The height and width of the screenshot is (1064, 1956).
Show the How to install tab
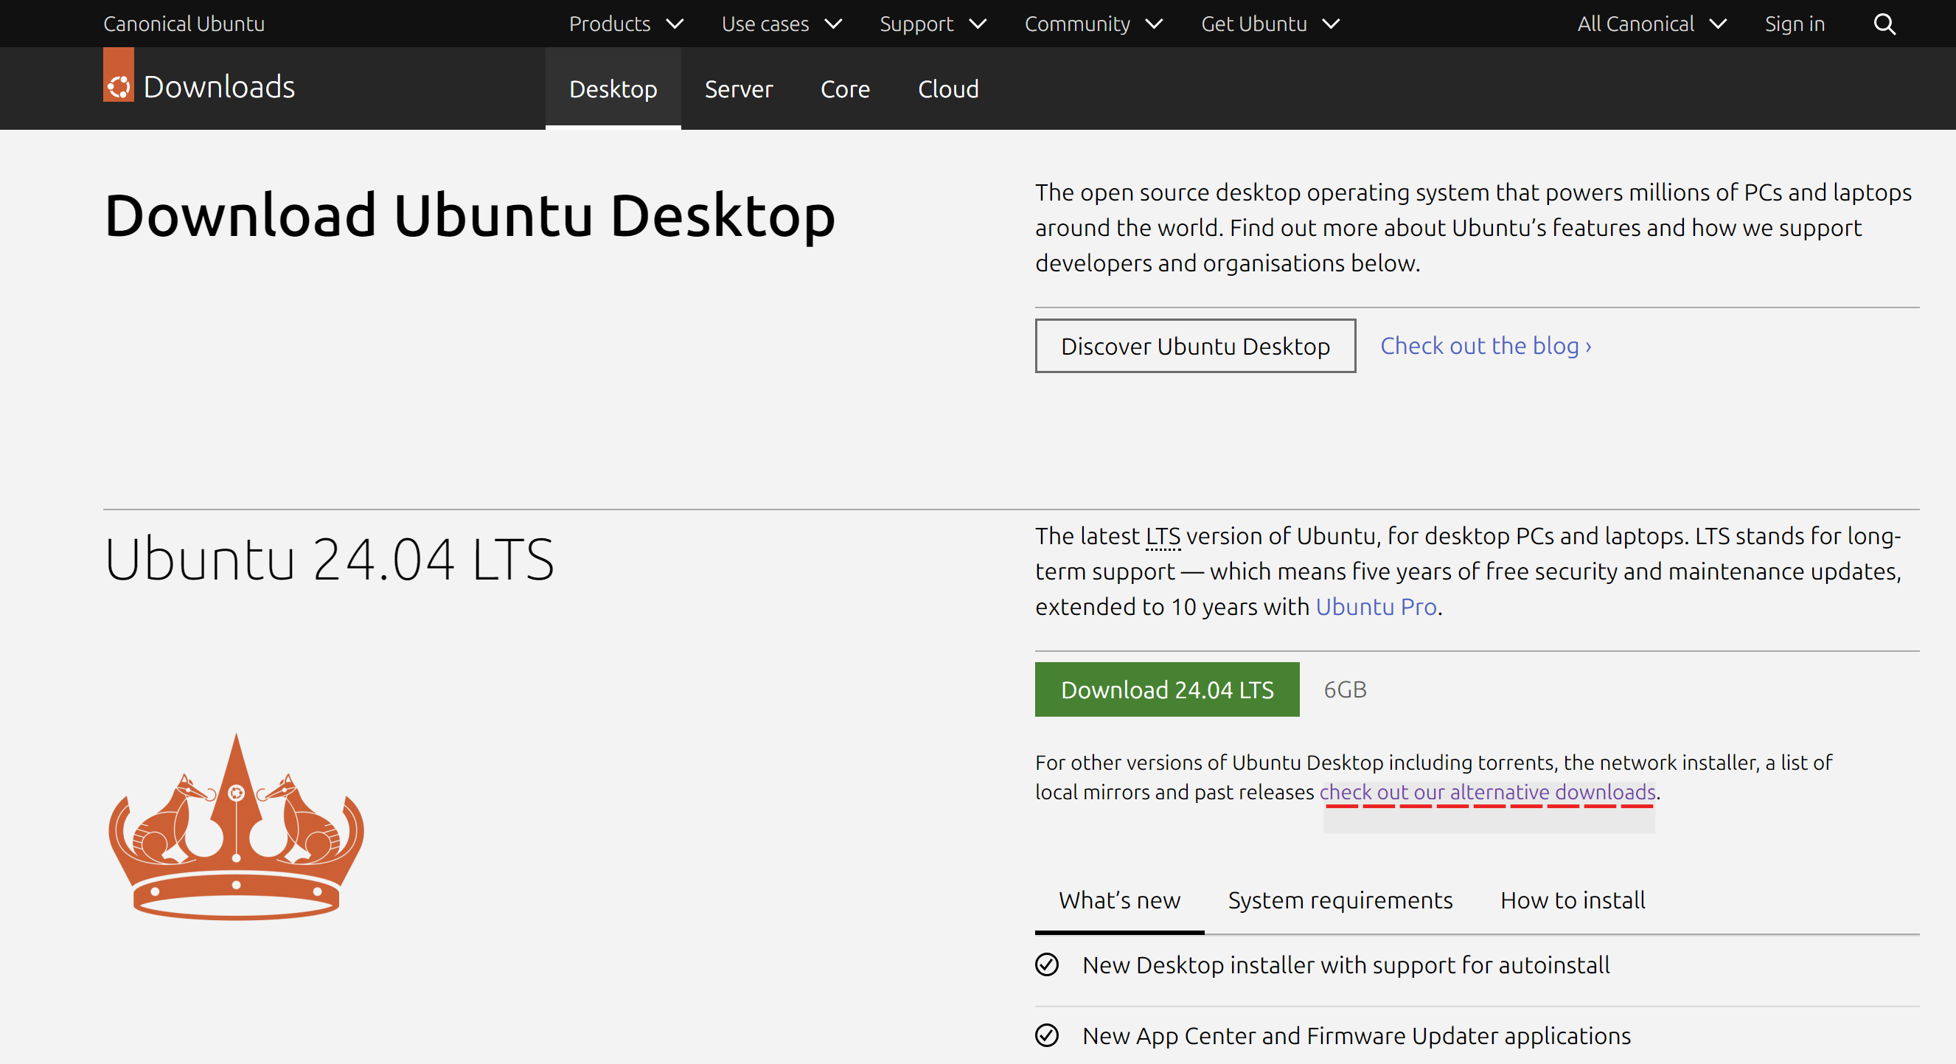click(1572, 900)
